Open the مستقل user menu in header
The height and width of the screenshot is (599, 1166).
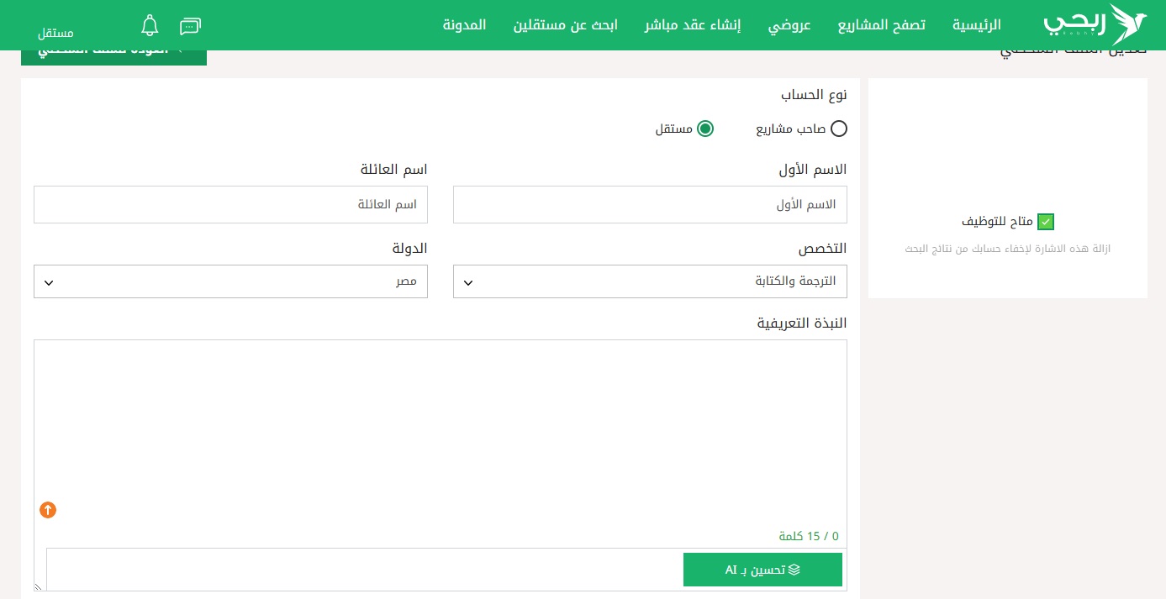tap(55, 33)
